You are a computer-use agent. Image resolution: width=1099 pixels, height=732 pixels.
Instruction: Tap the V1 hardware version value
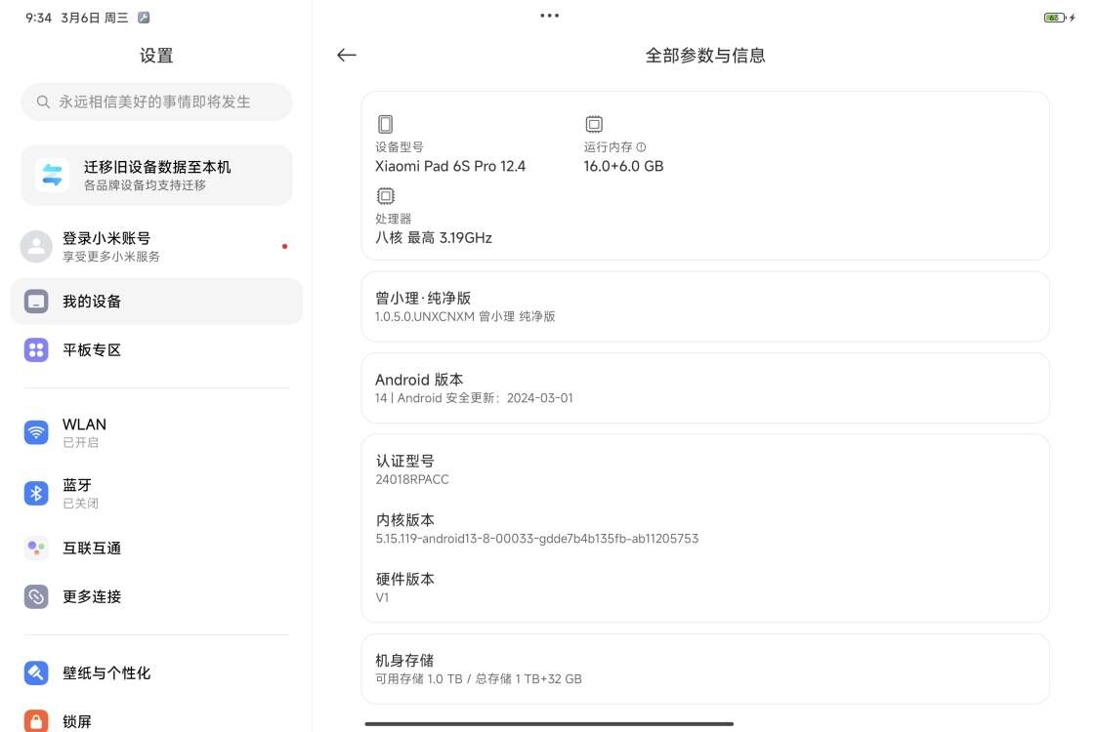tap(382, 597)
